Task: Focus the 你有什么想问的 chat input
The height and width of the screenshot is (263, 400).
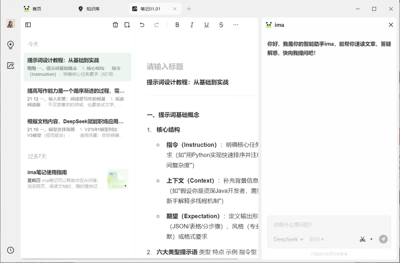Action: tap(329, 225)
